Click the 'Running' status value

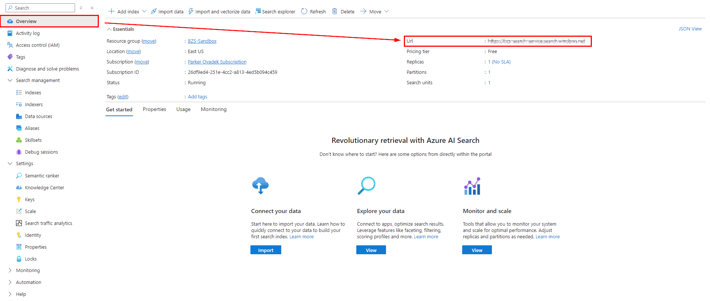tap(197, 82)
